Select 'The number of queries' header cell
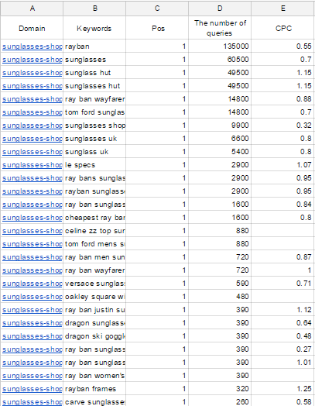The image size is (315, 406). [220, 28]
